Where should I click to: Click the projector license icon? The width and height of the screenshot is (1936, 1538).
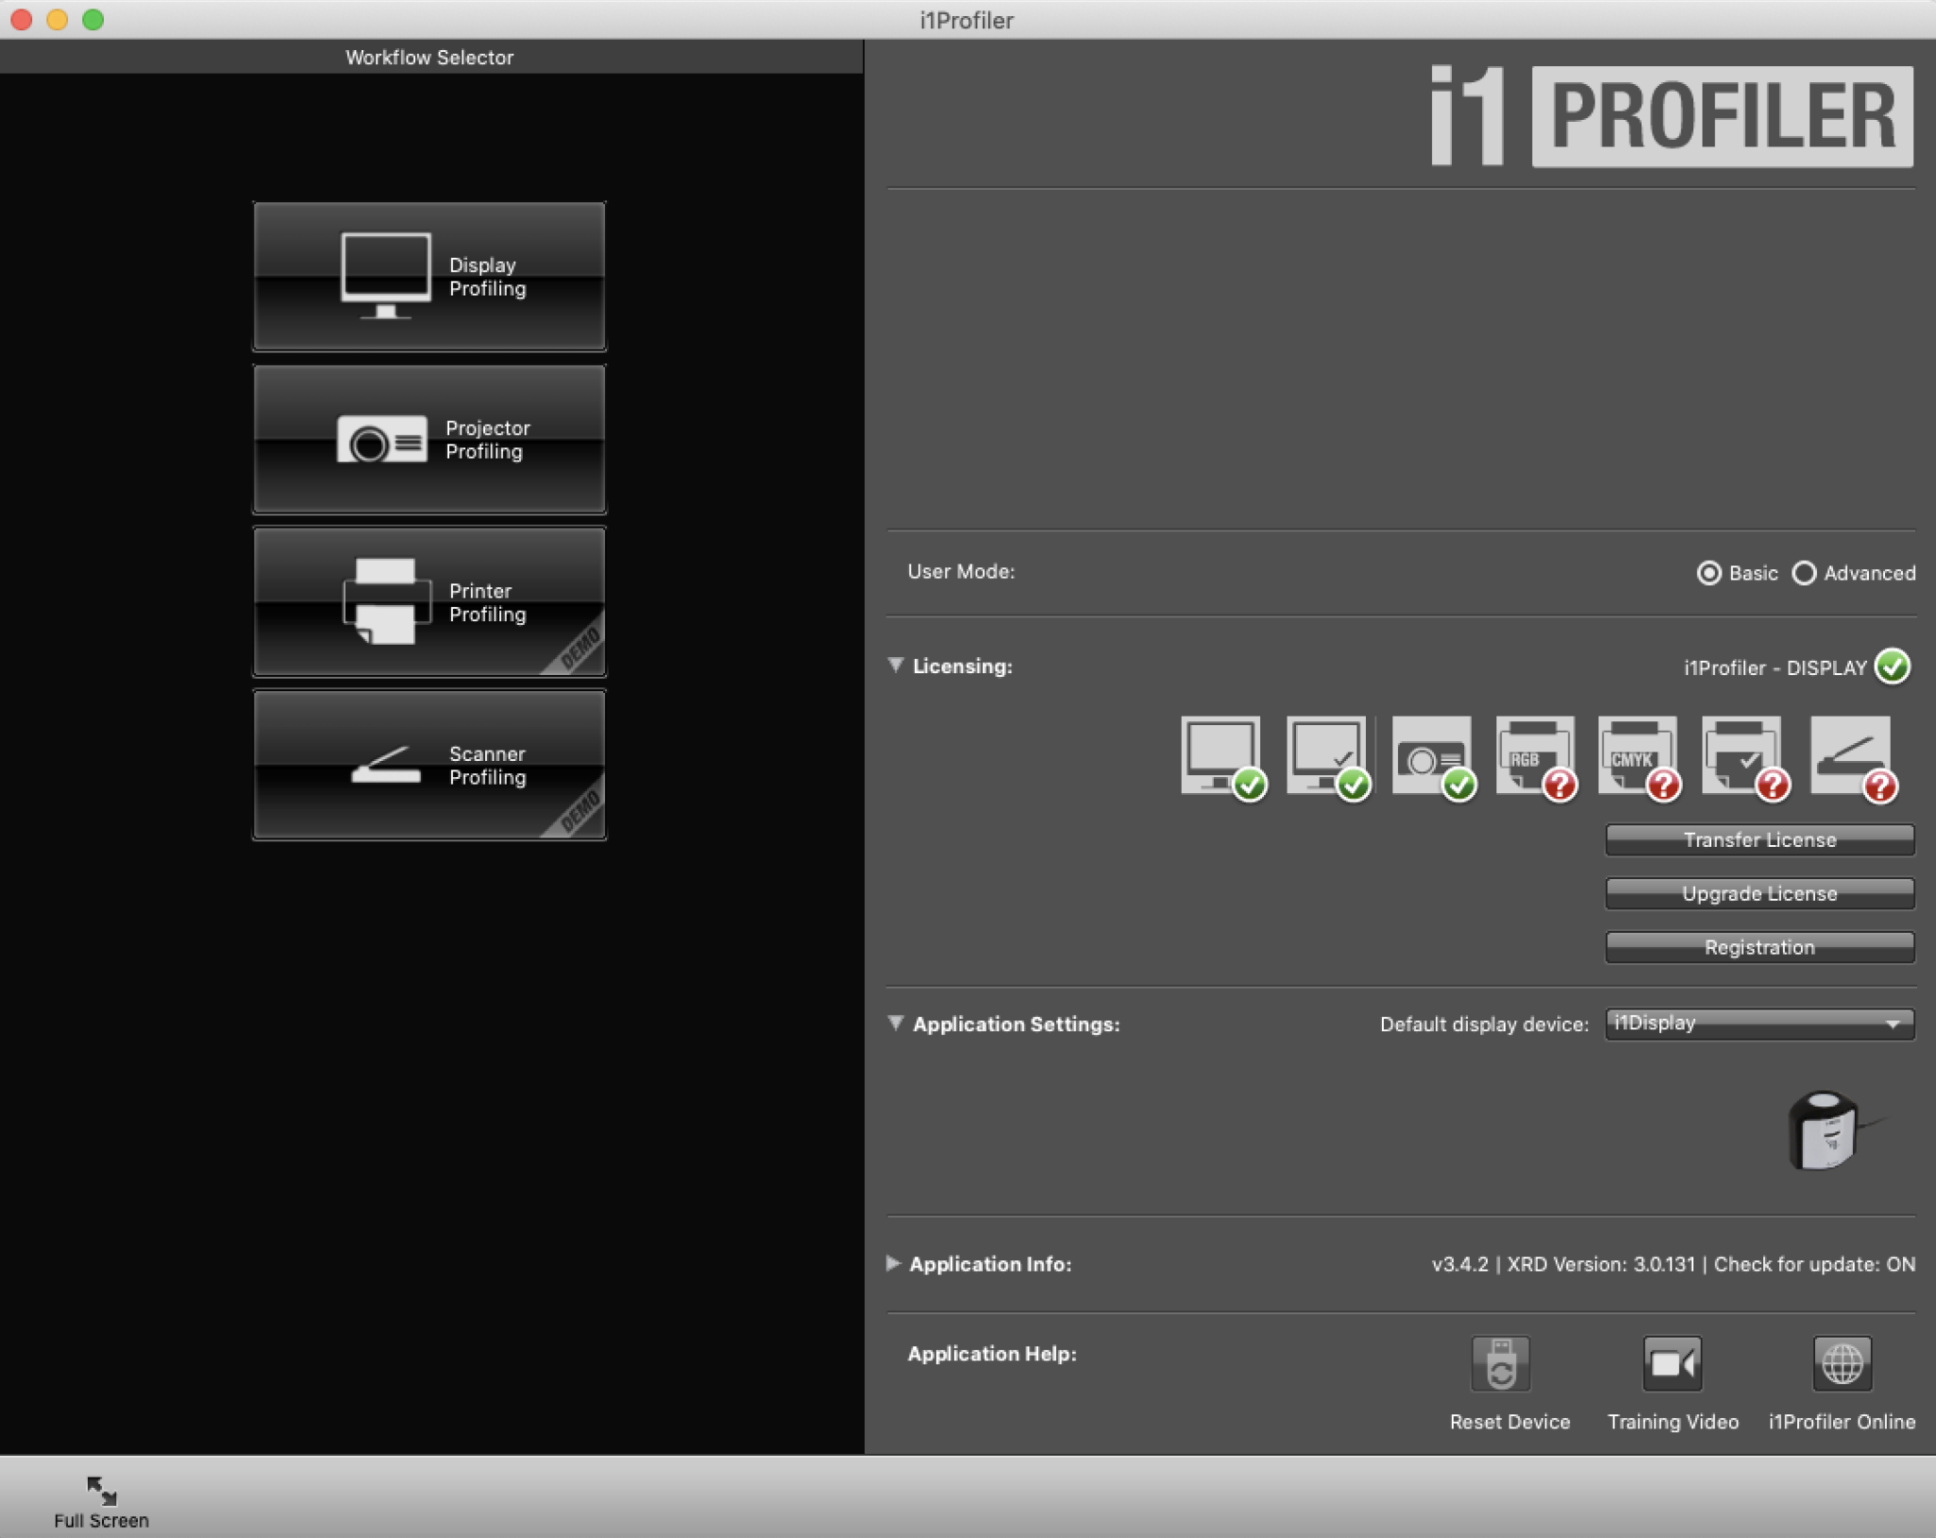tap(1431, 756)
